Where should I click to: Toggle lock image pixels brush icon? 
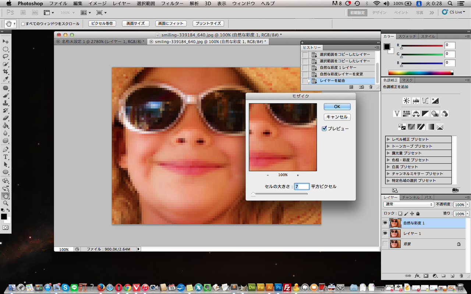(406, 214)
